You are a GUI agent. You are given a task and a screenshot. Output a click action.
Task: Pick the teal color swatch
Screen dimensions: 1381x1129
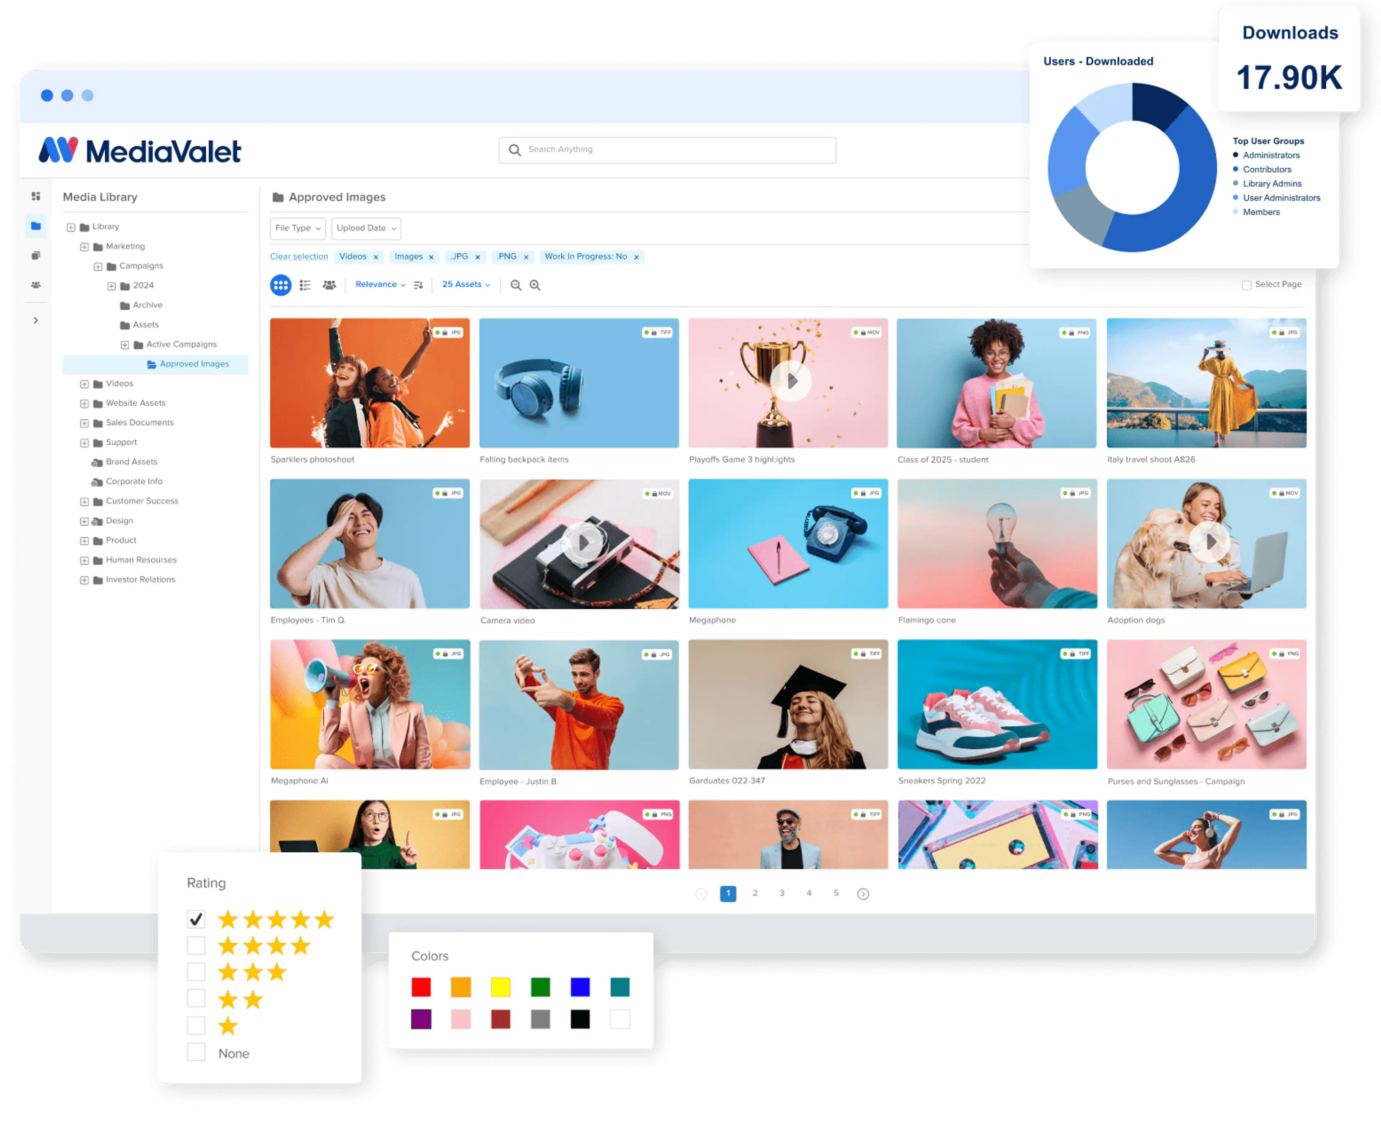(x=620, y=987)
